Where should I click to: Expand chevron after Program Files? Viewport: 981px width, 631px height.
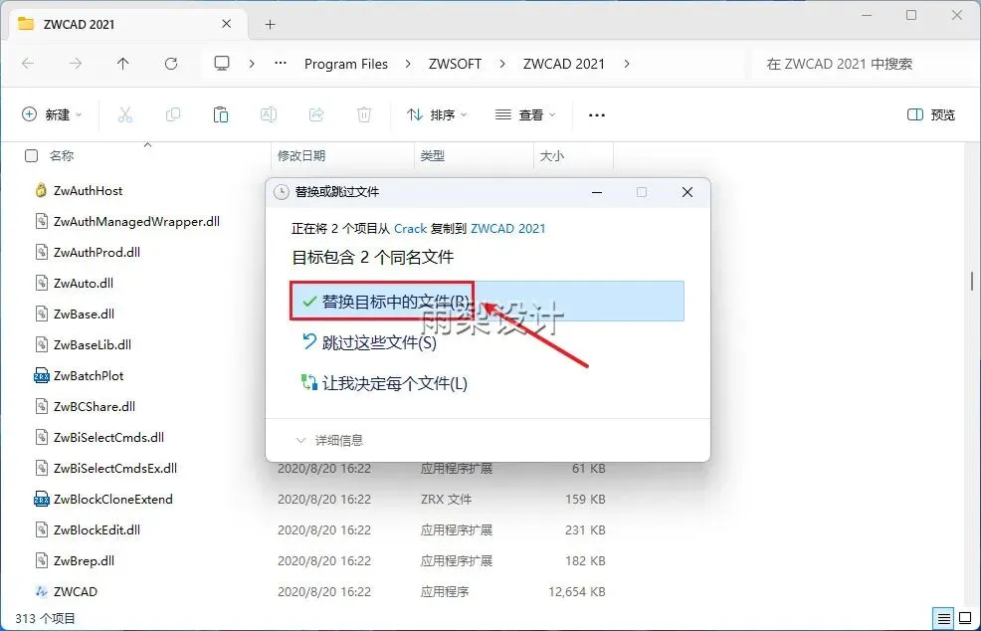(408, 64)
